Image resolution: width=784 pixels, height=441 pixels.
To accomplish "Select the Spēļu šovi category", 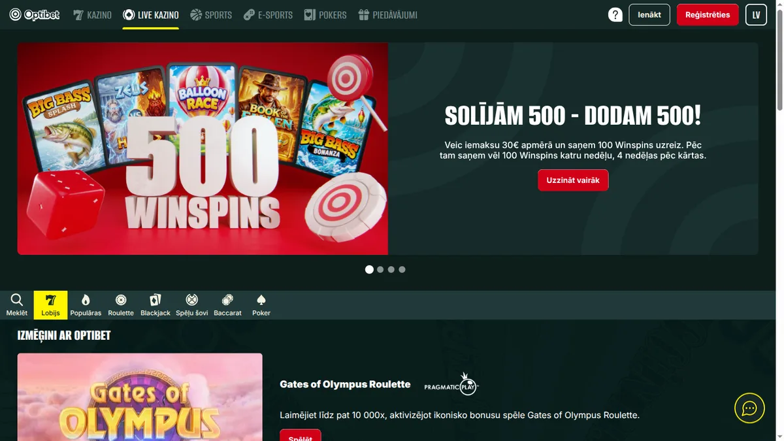I will coord(192,304).
